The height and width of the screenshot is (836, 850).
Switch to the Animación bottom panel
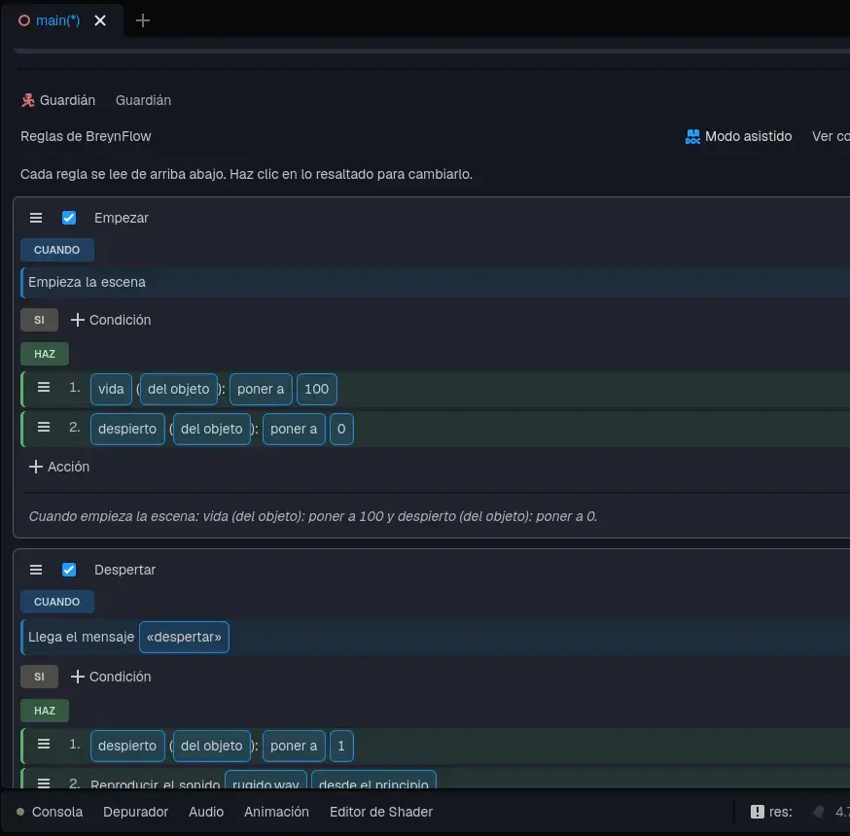276,812
